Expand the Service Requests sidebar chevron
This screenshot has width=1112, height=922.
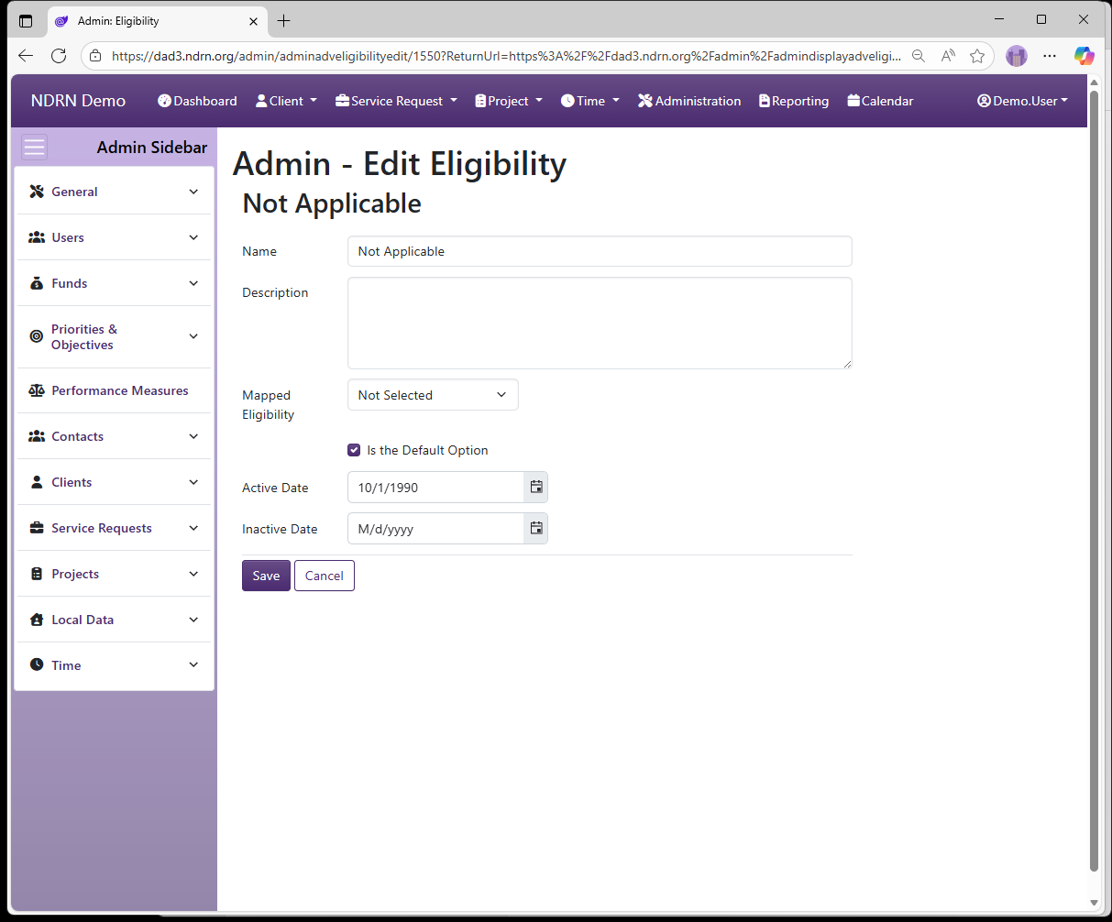click(193, 528)
